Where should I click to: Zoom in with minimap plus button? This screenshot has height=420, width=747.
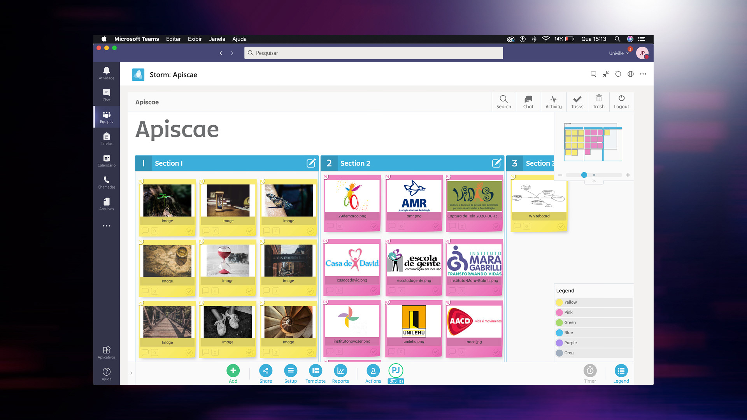(x=628, y=175)
